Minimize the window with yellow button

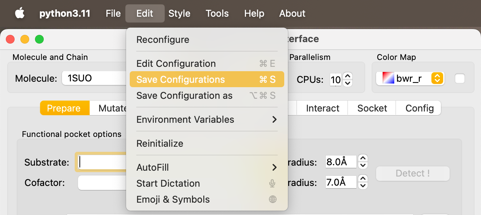25,39
